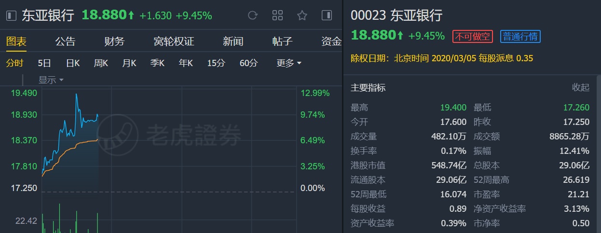Viewport: 601px width, 233px height.
Task: Click the 净资产收益率 value 3.13%
Action: pos(577,209)
